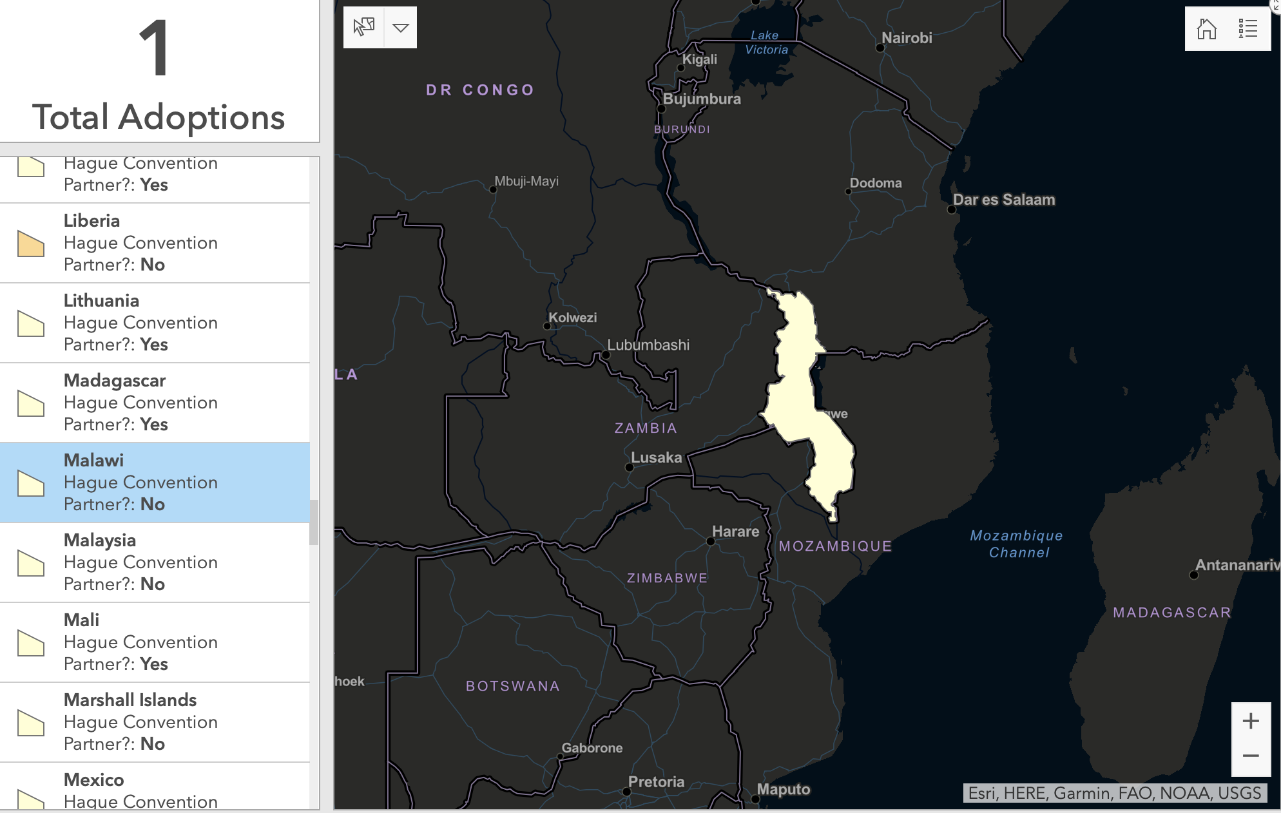Viewport: 1281px width, 813px height.
Task: Select the Madagascar list row
Action: coord(155,403)
